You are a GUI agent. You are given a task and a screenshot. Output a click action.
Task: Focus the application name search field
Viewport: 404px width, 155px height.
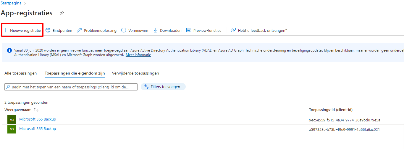[71, 87]
